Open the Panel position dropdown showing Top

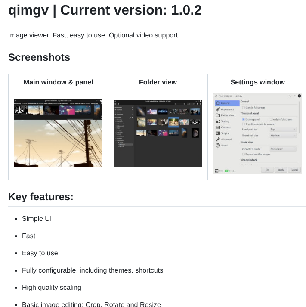pyautogui.click(x=283, y=130)
